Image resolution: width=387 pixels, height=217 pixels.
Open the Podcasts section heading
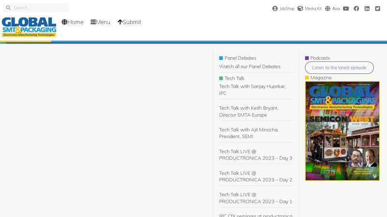tap(320, 58)
